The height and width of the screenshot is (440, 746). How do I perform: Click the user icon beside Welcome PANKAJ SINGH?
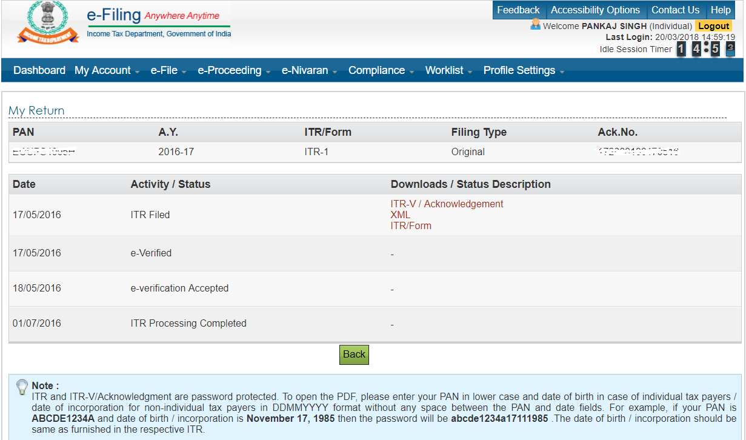[x=536, y=26]
